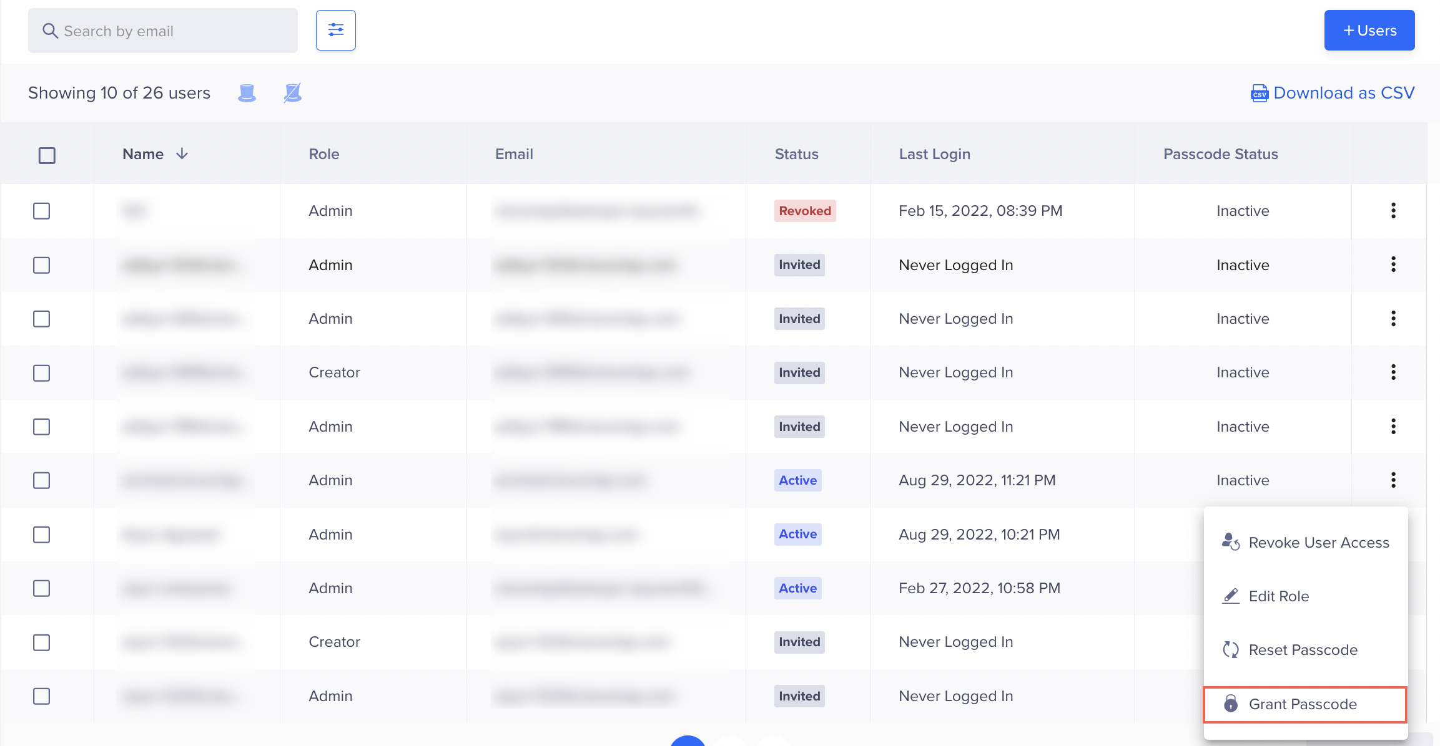Open the filter options icon button

click(x=336, y=30)
